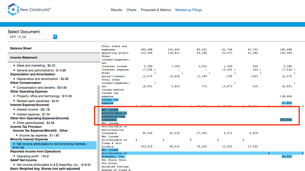Click the Operating profit row label in filing
Image resolution: width=305 pixels, height=171 pixels.
tap(115, 53)
